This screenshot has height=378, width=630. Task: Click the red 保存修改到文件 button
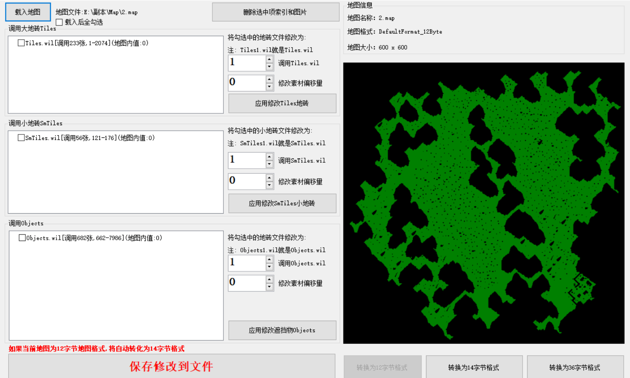pyautogui.click(x=172, y=366)
